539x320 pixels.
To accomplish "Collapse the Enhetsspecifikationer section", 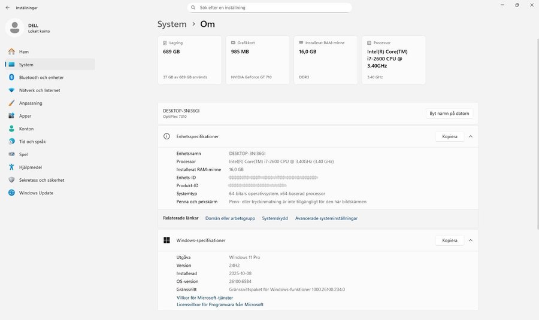I will (471, 136).
